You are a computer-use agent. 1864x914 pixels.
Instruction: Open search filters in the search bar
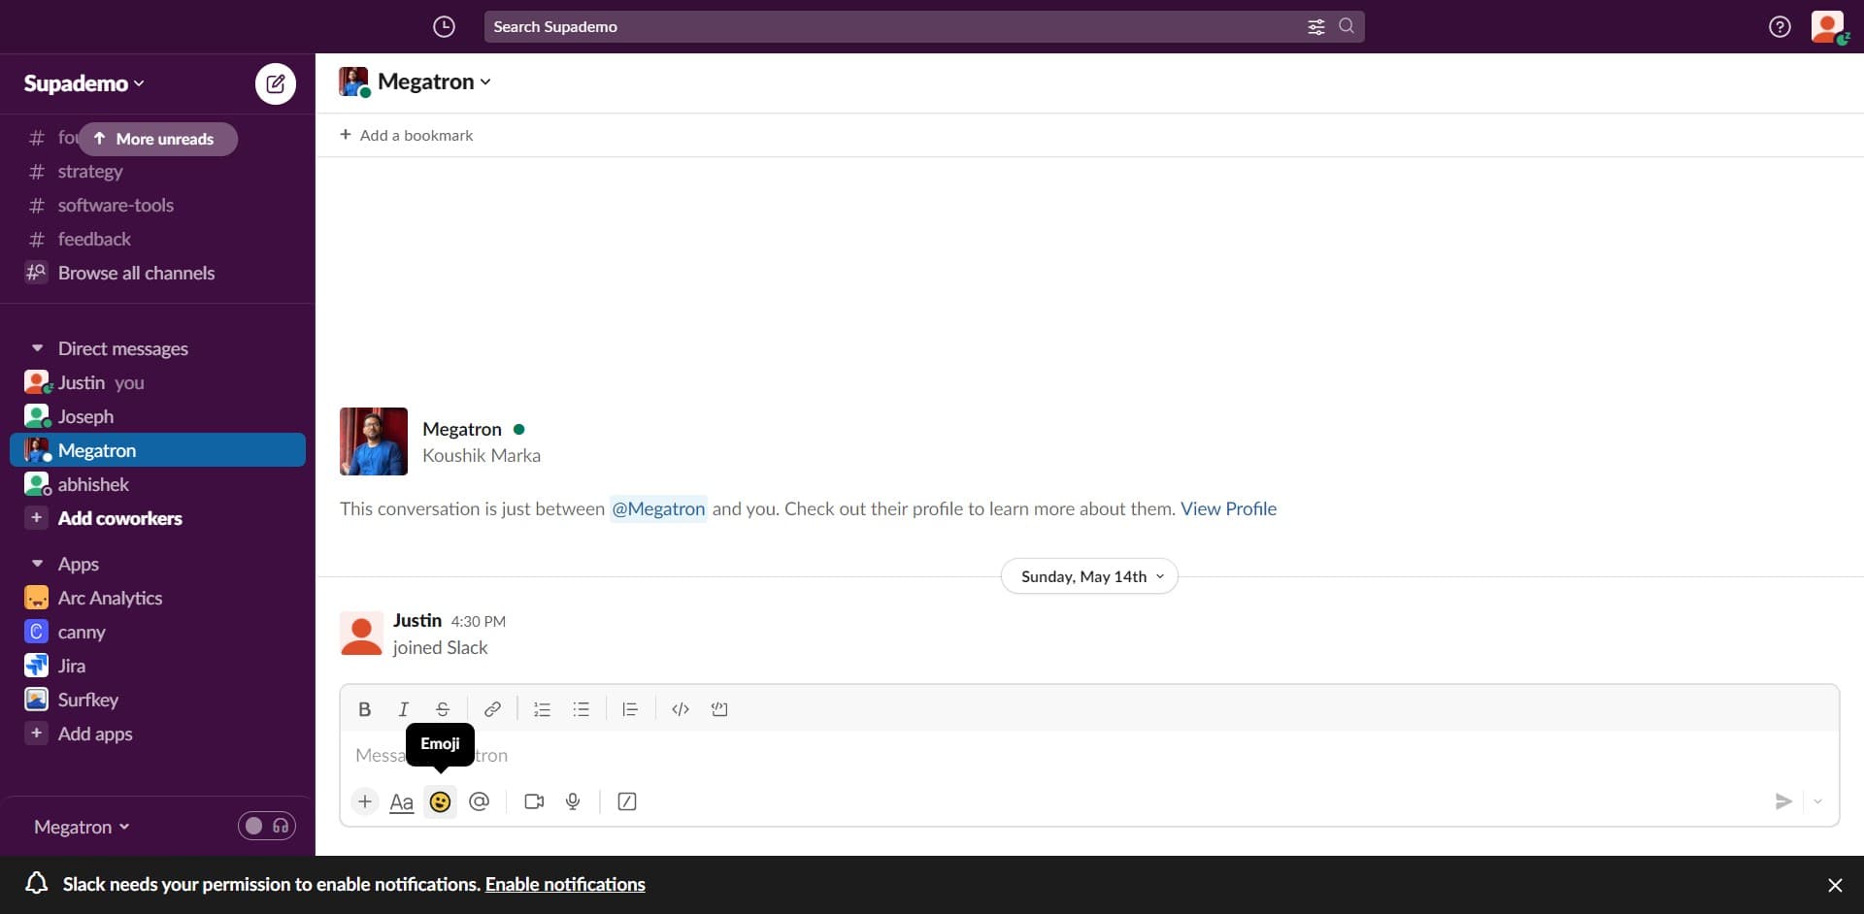(x=1316, y=26)
